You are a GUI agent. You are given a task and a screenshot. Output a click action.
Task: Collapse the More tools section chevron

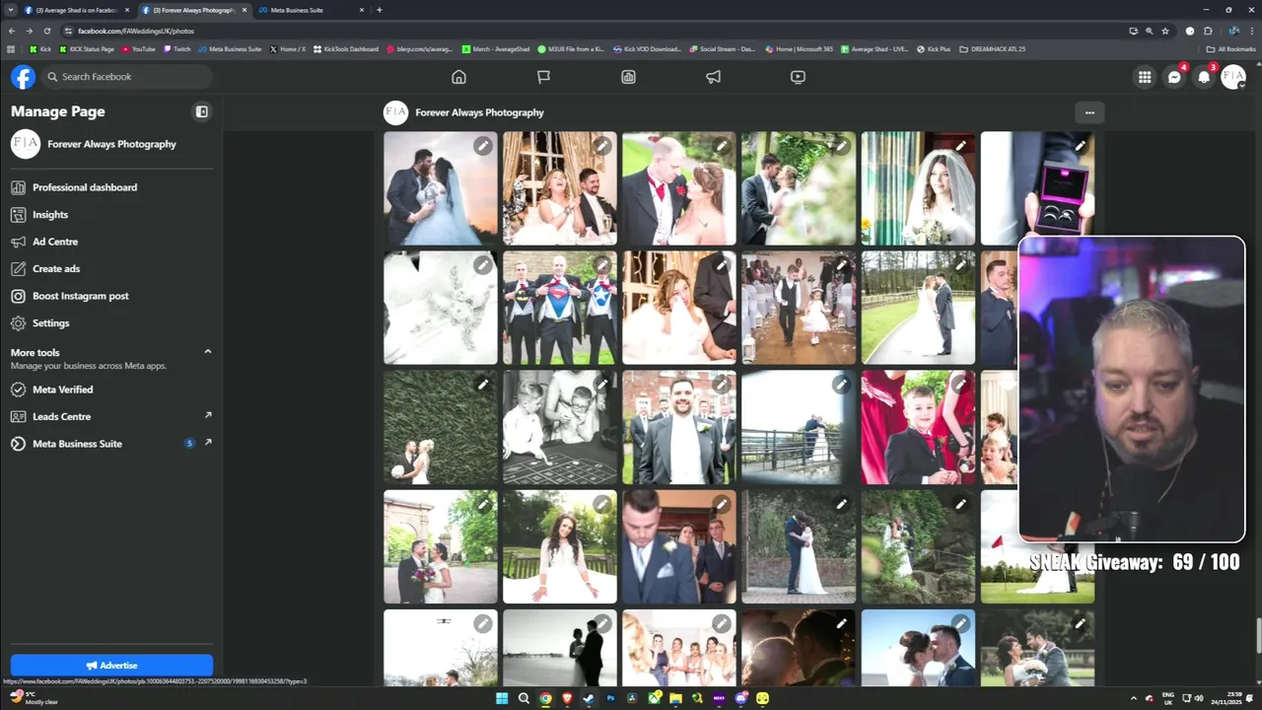coord(207,352)
